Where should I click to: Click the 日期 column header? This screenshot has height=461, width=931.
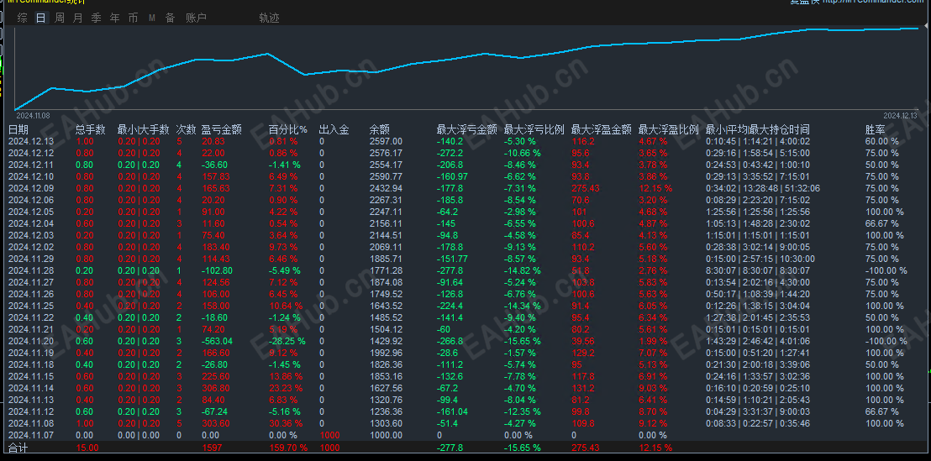pos(18,129)
